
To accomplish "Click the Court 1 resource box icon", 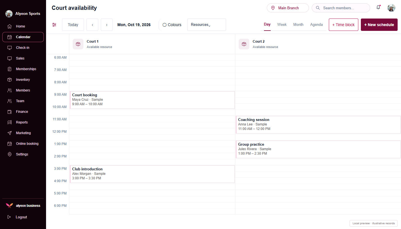I will pyautogui.click(x=78, y=44).
